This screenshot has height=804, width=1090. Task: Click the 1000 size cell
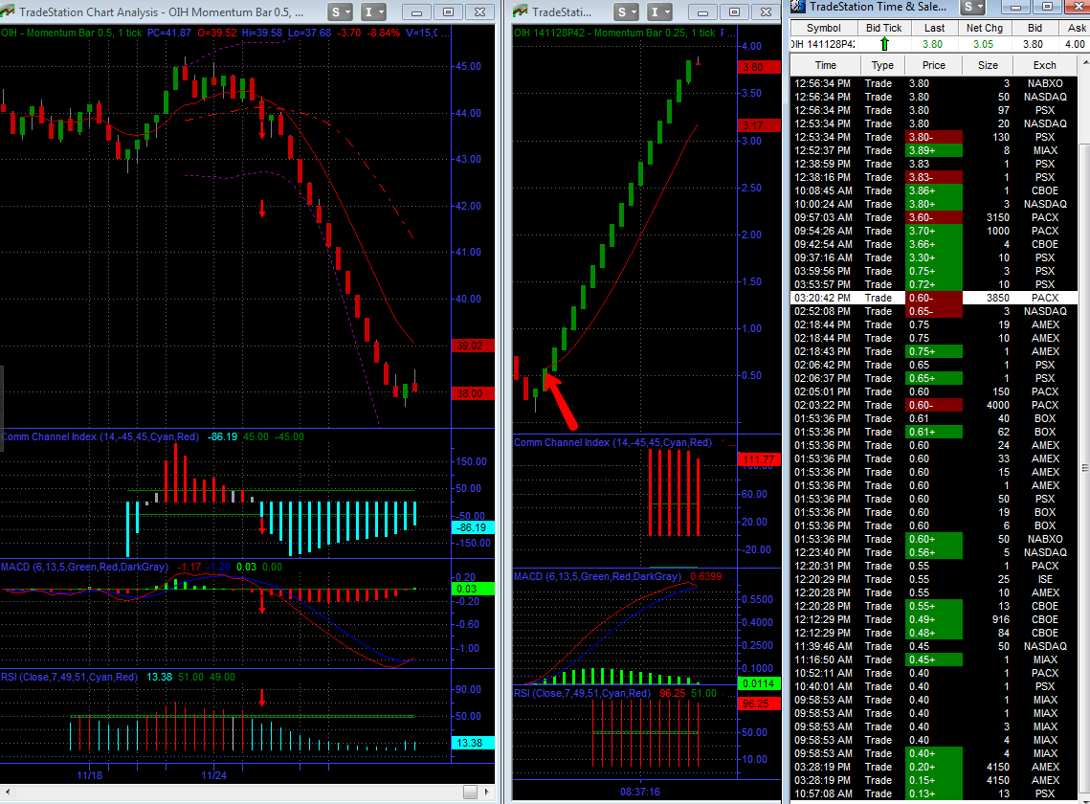(x=997, y=231)
